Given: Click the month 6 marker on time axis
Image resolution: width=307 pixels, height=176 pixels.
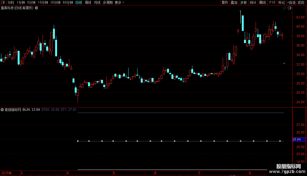Looking at the screenshot, I should click(155, 173).
